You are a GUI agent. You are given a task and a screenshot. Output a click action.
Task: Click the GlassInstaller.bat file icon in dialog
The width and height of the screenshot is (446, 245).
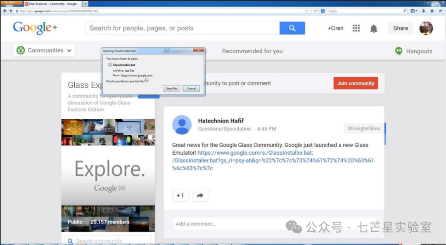pos(110,65)
